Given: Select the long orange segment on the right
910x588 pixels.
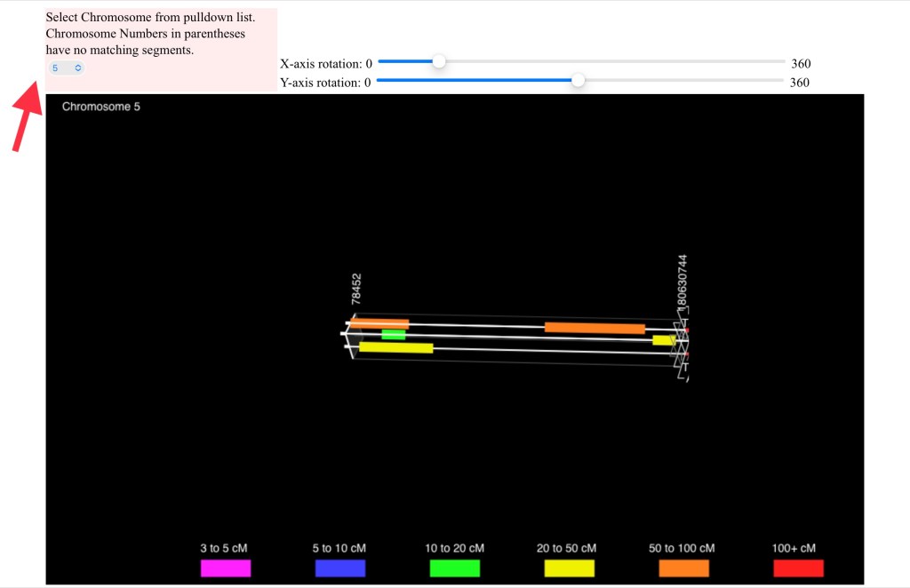Looking at the screenshot, I should pos(595,328).
